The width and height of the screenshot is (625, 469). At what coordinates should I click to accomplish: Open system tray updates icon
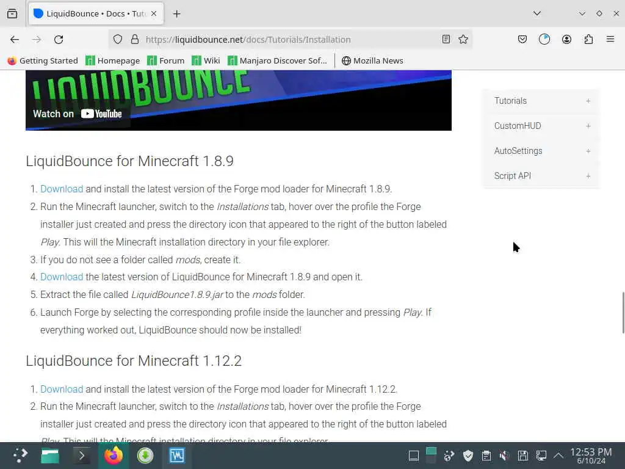[x=449, y=456]
